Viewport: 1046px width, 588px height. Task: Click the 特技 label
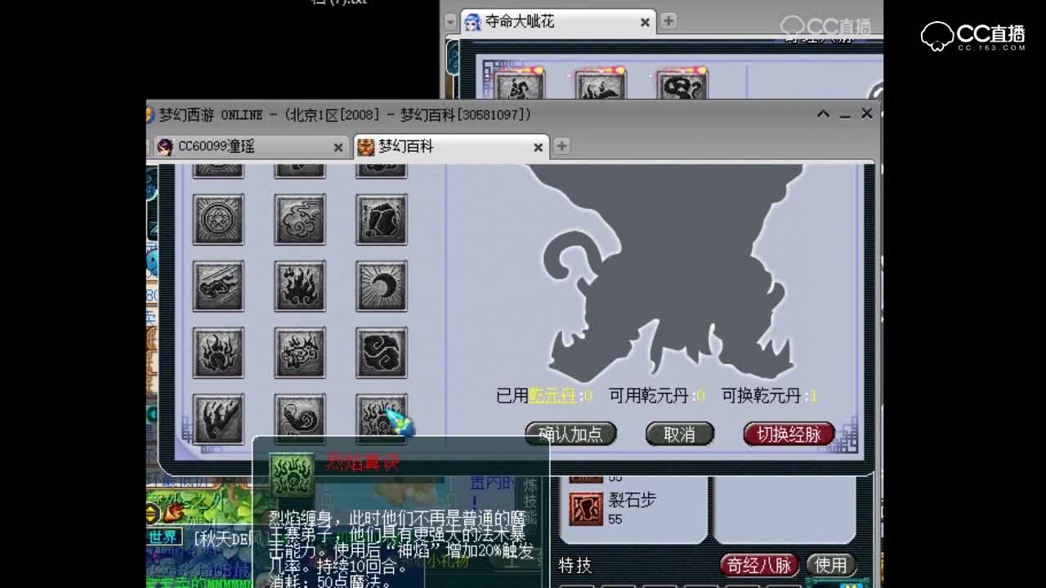pos(575,565)
